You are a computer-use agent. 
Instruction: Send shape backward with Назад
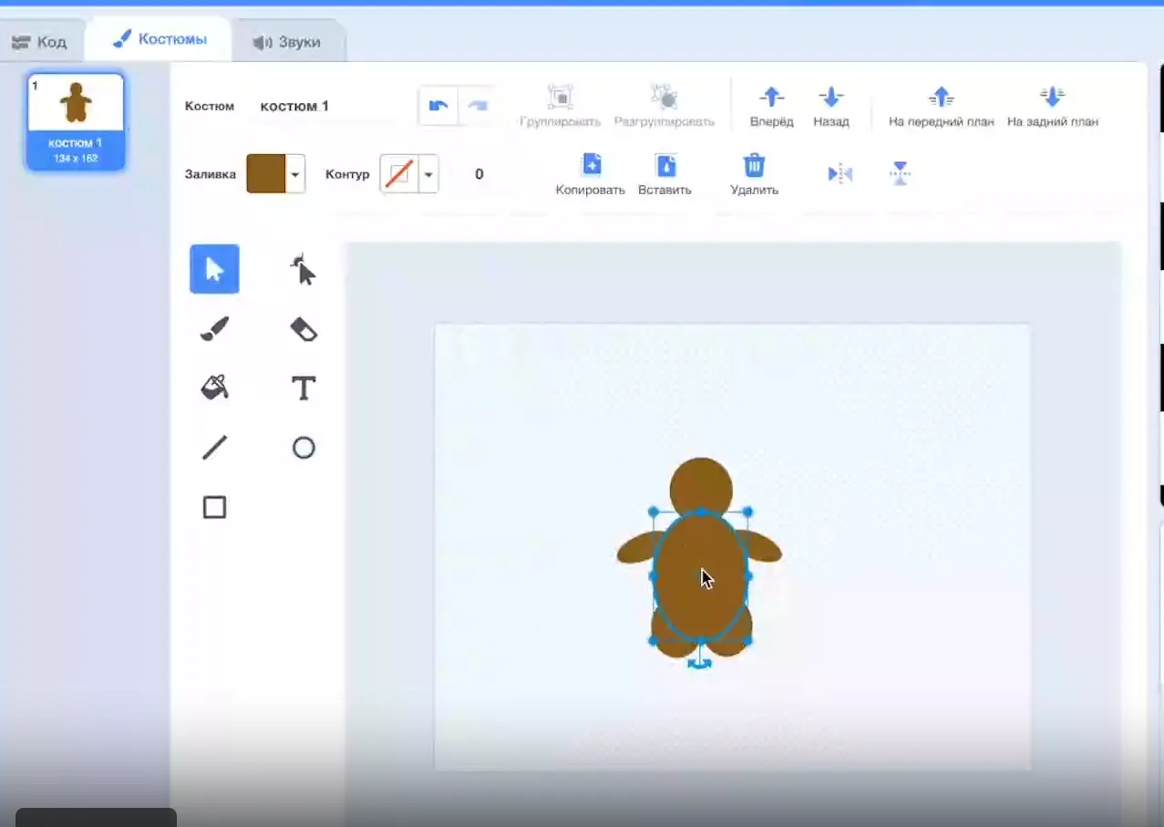[831, 106]
